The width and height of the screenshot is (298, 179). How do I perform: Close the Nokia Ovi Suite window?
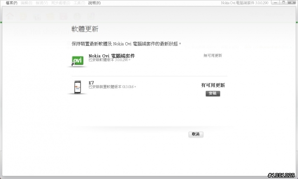click(291, 2)
